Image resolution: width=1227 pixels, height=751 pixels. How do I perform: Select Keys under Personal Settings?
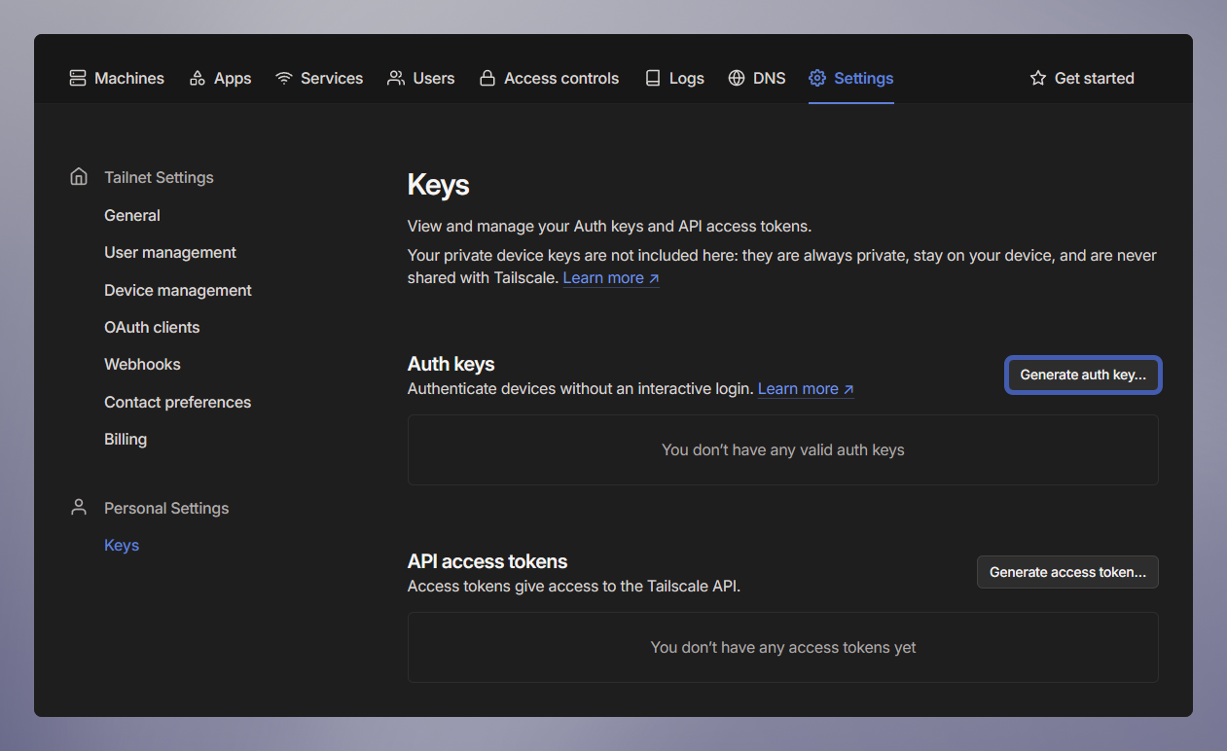pyautogui.click(x=122, y=545)
